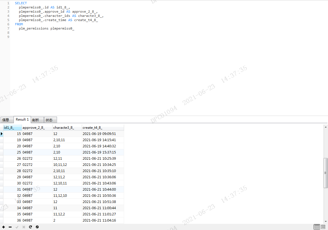
Task: Add a new record with the plus icon
Action: [4, 227]
